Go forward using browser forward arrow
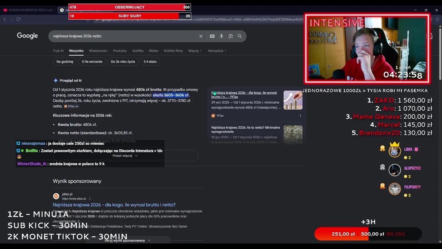The height and width of the screenshot is (249, 442). click(x=11, y=19)
